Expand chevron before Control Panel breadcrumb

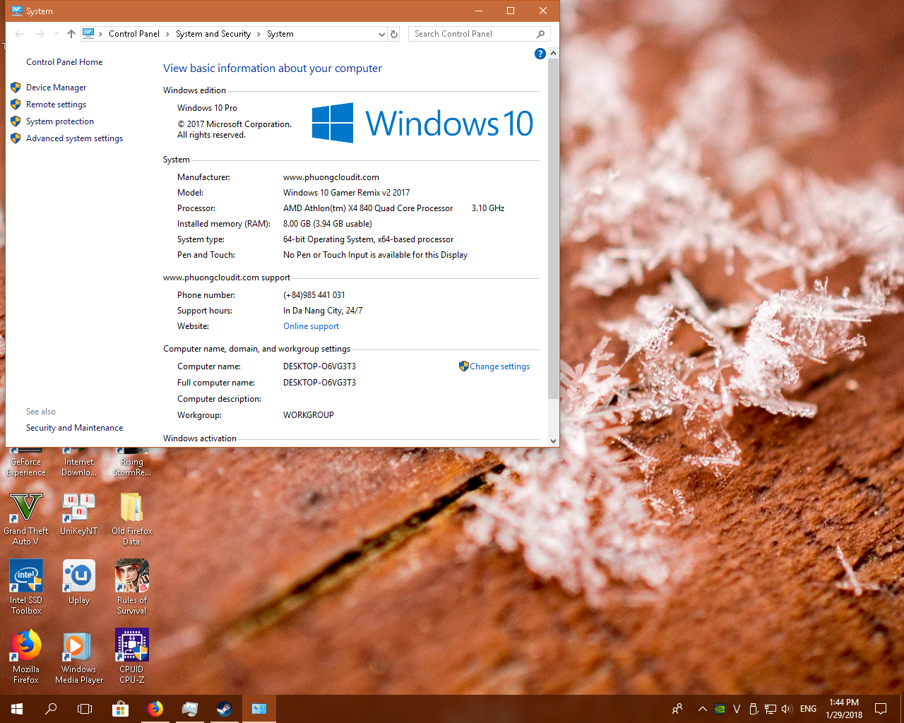tap(101, 34)
